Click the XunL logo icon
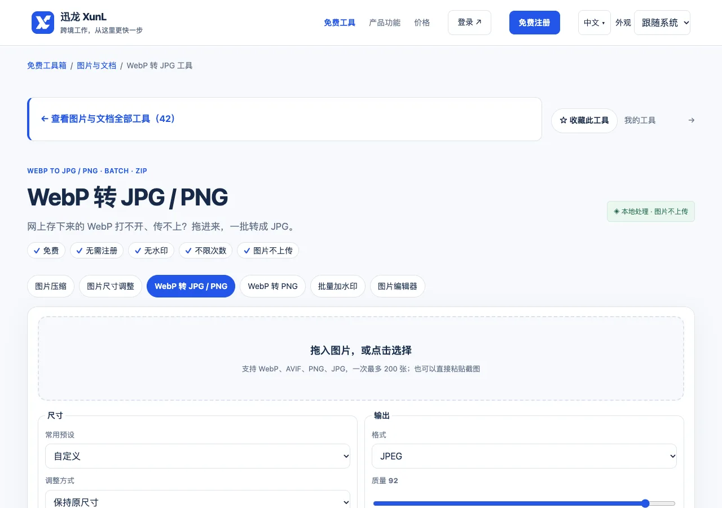The image size is (722, 508). click(43, 23)
